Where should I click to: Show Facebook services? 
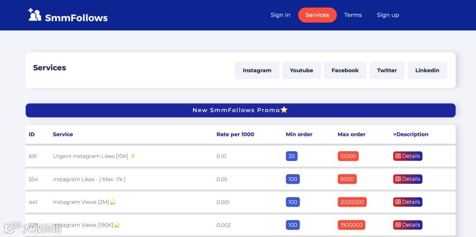pos(345,70)
